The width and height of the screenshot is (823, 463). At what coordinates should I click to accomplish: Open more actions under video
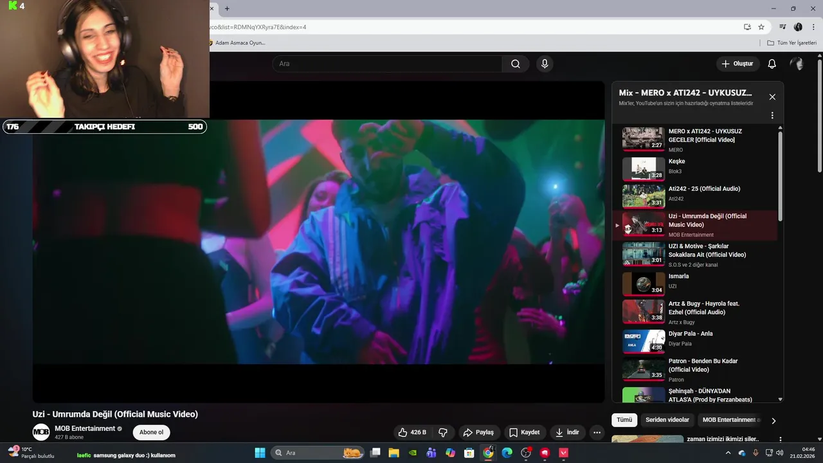point(597,432)
